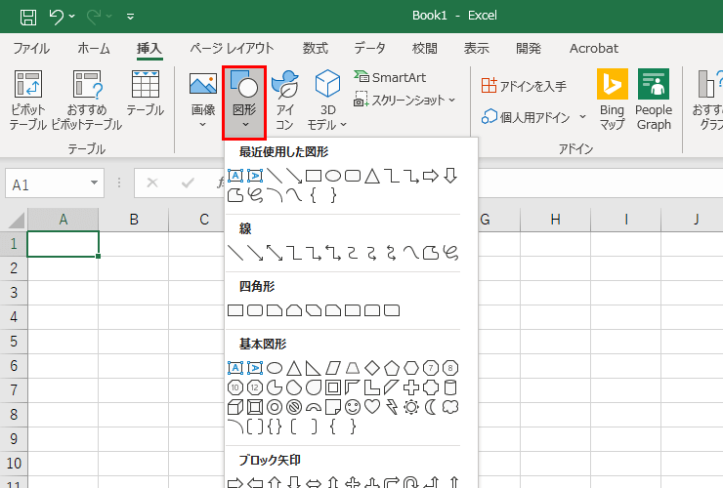Insert the dodecagon shape labeled 12
This screenshot has height=488, width=723.
(x=255, y=387)
